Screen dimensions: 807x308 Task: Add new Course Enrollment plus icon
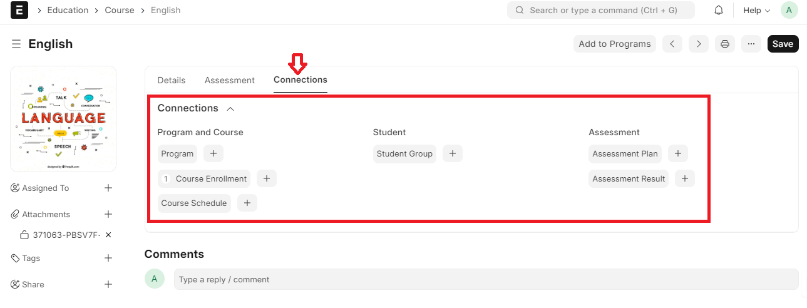[x=266, y=178]
